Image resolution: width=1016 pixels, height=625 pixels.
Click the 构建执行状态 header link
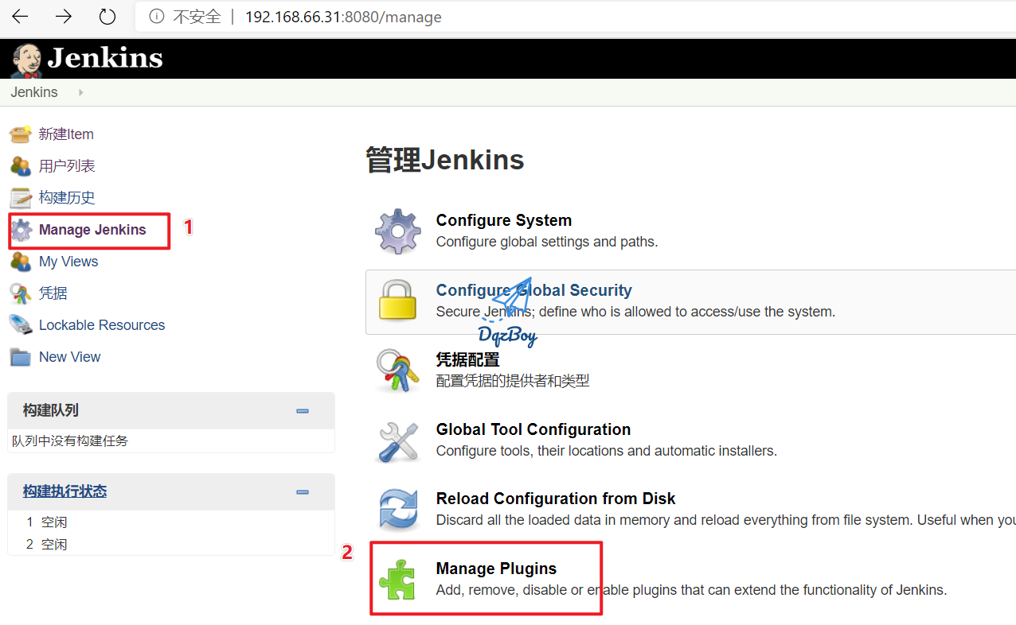click(x=64, y=491)
